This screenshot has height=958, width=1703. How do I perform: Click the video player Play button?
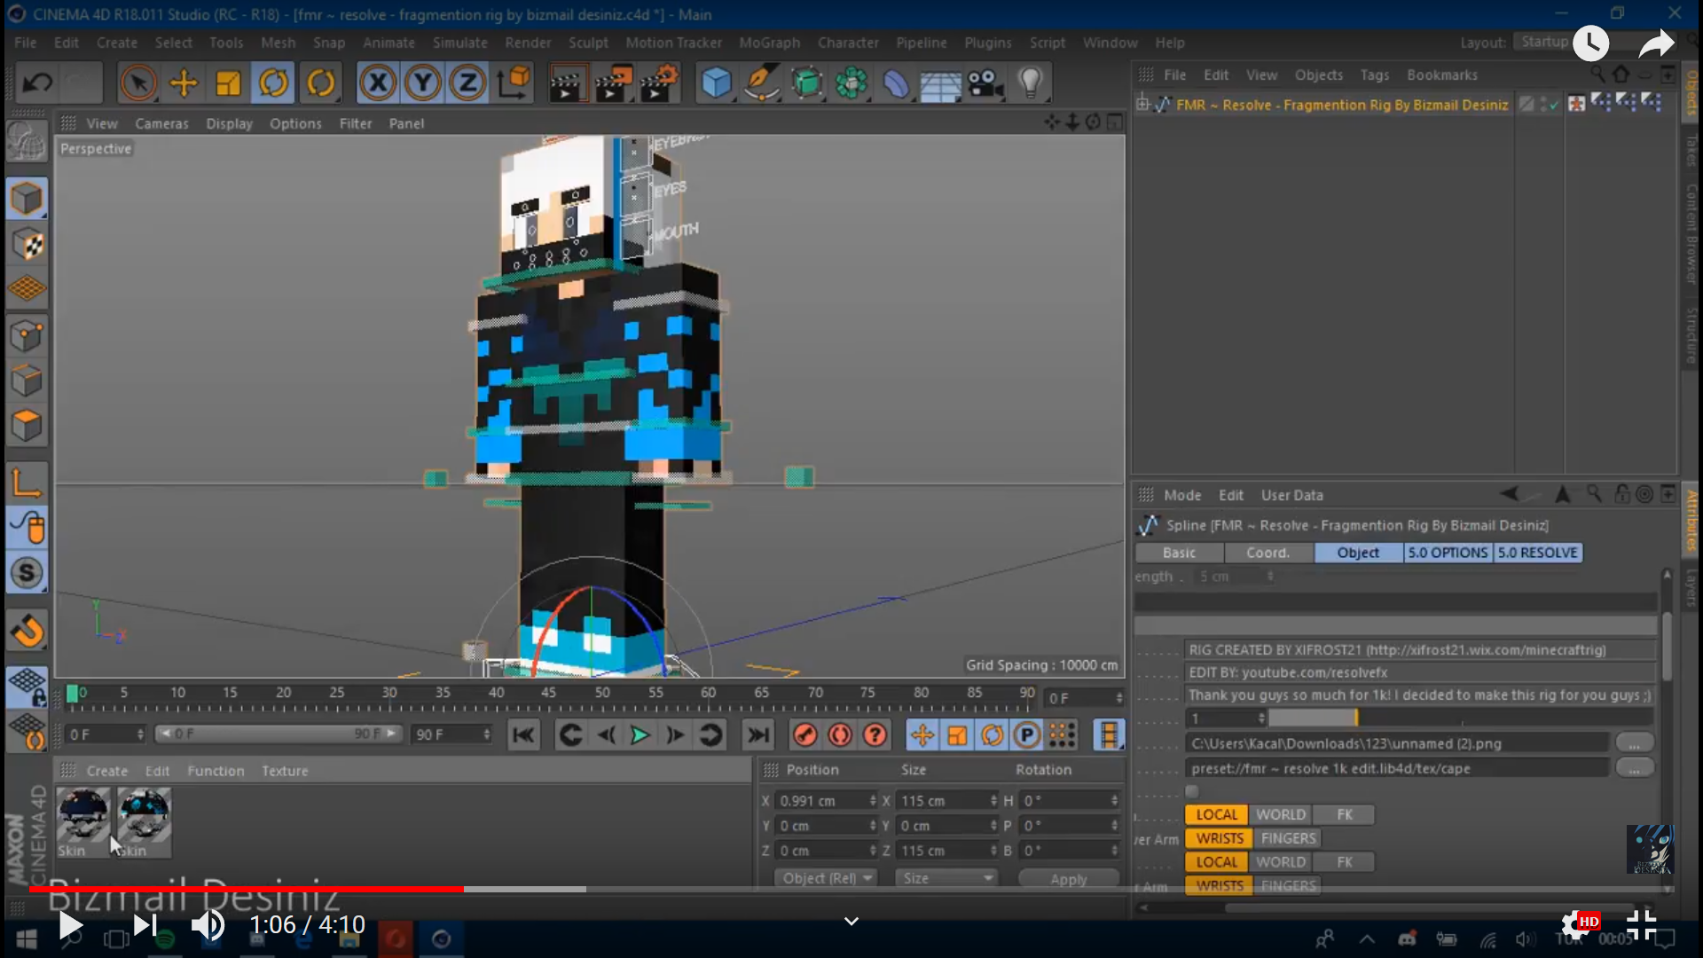pos(69,926)
